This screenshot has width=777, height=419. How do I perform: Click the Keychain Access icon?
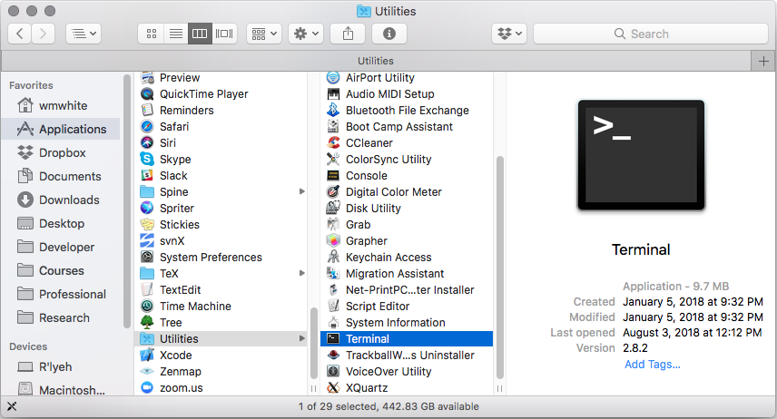point(333,258)
